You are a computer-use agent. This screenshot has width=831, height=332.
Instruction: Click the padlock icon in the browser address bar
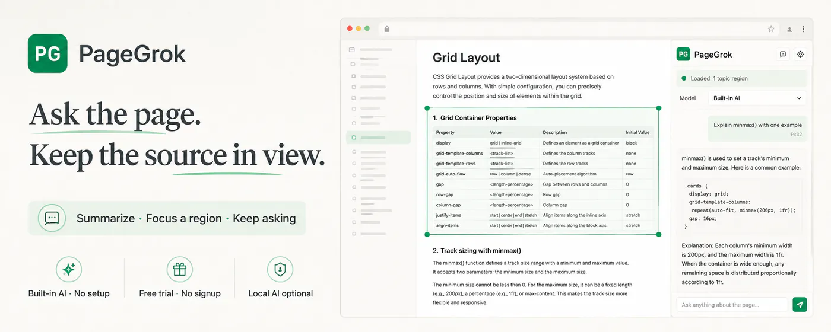click(387, 28)
